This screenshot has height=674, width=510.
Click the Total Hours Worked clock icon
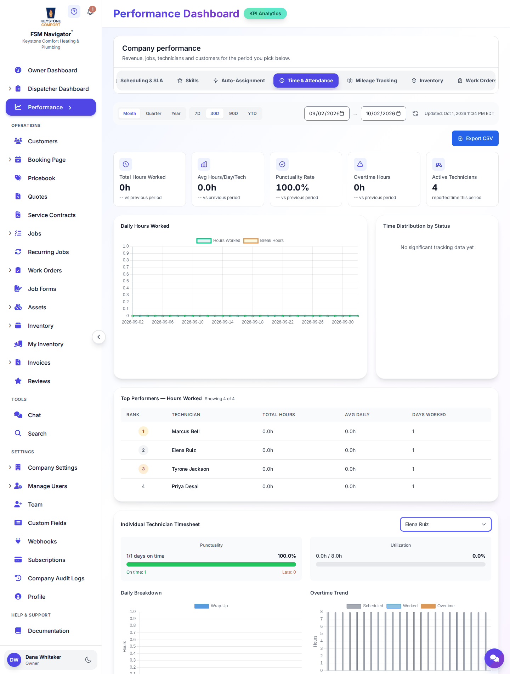click(x=126, y=164)
